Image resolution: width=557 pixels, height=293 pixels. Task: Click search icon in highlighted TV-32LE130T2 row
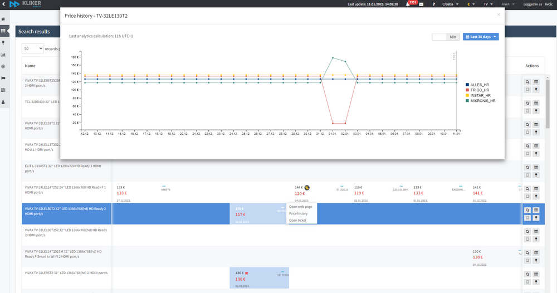[x=527, y=210]
